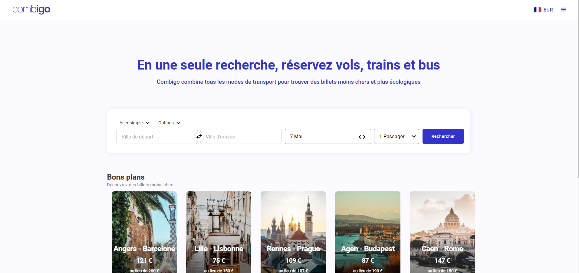Open the Caen - Rome deal

click(442, 232)
